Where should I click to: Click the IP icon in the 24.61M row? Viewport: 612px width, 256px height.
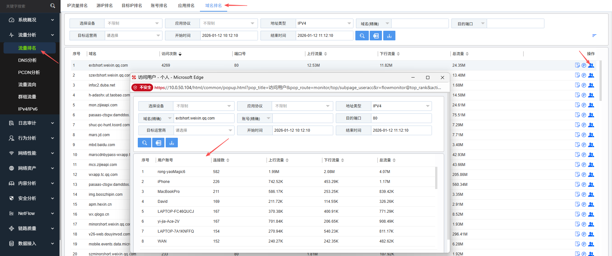[584, 105]
